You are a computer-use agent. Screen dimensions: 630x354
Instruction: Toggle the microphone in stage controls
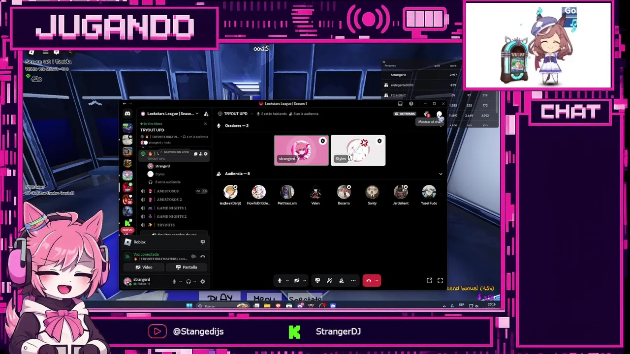280,280
